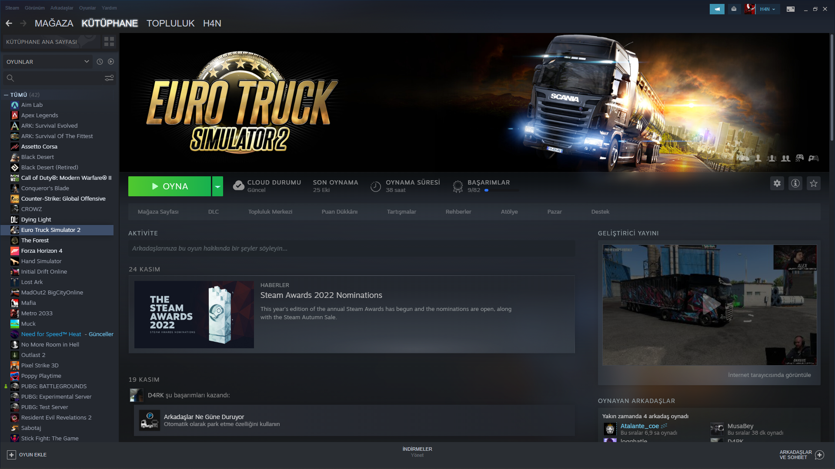
Task: Sort games by recent activity clock icon
Action: [x=100, y=62]
